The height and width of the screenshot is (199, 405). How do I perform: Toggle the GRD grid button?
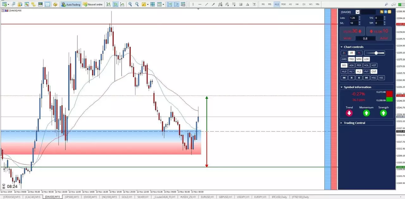coord(344,59)
